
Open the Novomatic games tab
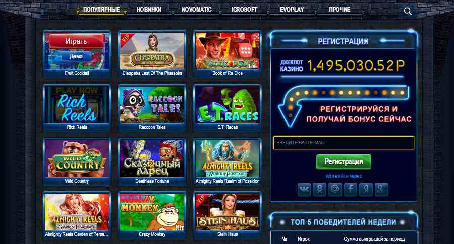click(197, 10)
